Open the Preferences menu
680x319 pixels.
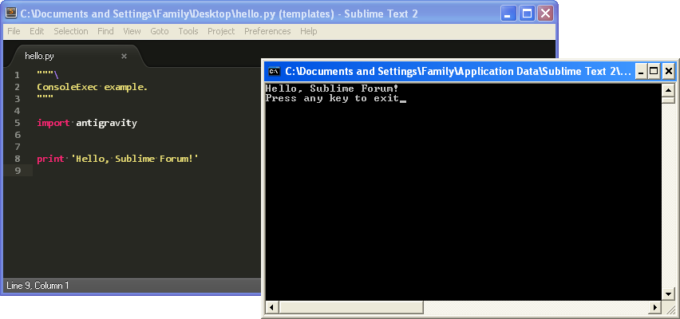pyautogui.click(x=267, y=31)
